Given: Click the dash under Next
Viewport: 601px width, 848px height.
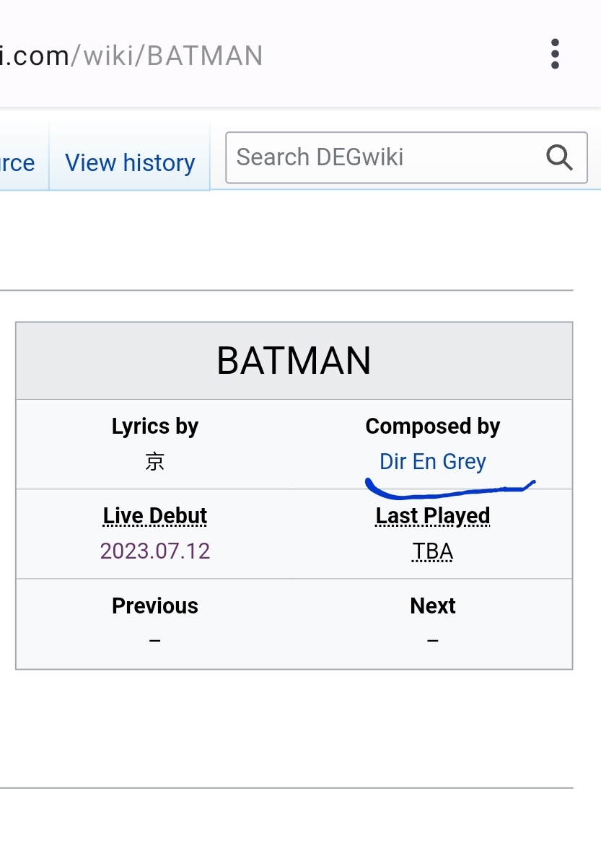Looking at the screenshot, I should [x=432, y=641].
